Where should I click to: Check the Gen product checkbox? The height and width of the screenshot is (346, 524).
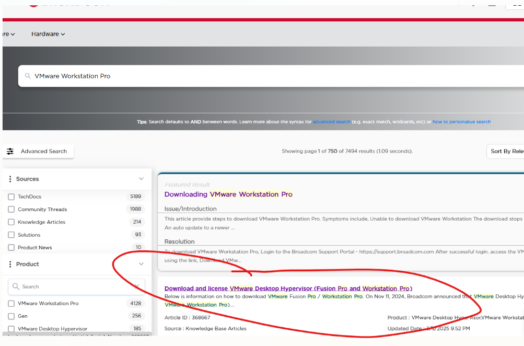tap(11, 316)
